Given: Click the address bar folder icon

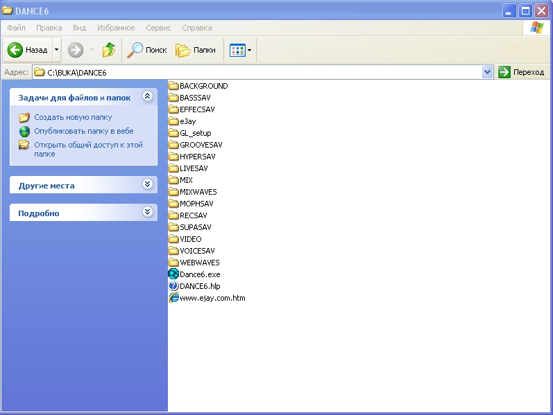Looking at the screenshot, I should [x=40, y=72].
